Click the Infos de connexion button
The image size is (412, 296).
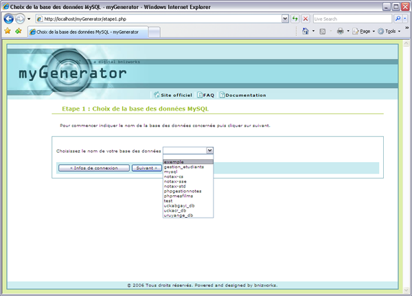pyautogui.click(x=93, y=168)
